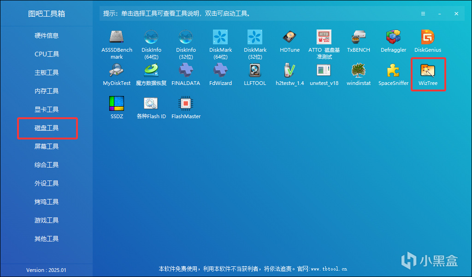
Task: Select the FINALDATA icon
Action: tap(186, 71)
